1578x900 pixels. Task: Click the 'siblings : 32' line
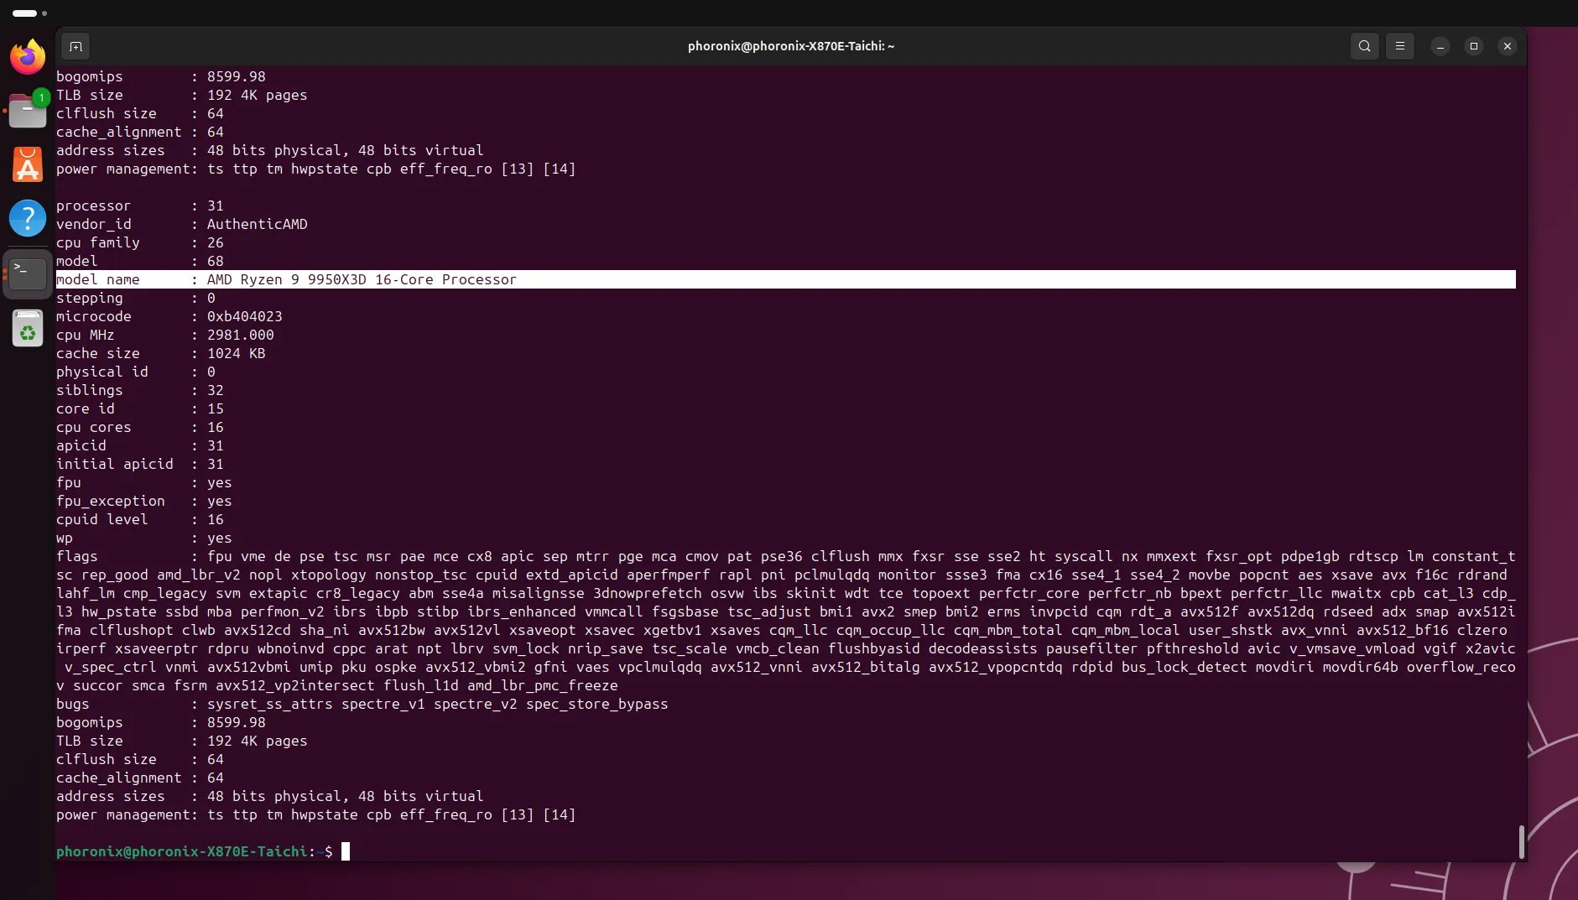[140, 390]
